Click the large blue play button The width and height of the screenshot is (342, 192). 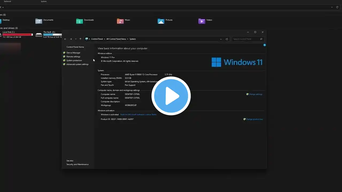(x=171, y=96)
